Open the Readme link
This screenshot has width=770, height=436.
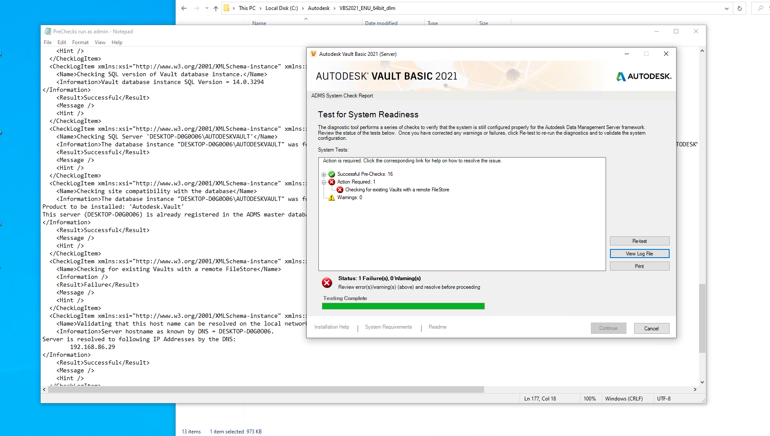pos(437,327)
